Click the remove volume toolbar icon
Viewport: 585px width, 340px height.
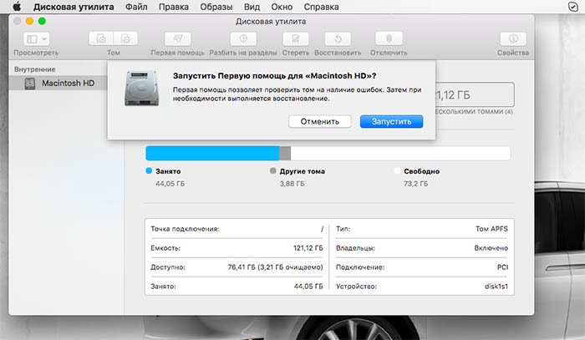125,38
